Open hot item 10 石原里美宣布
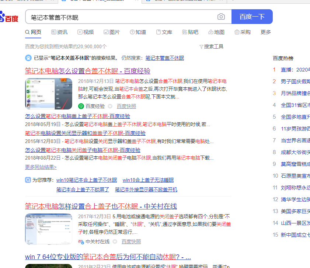The height and width of the screenshot is (268, 310). coord(295,176)
